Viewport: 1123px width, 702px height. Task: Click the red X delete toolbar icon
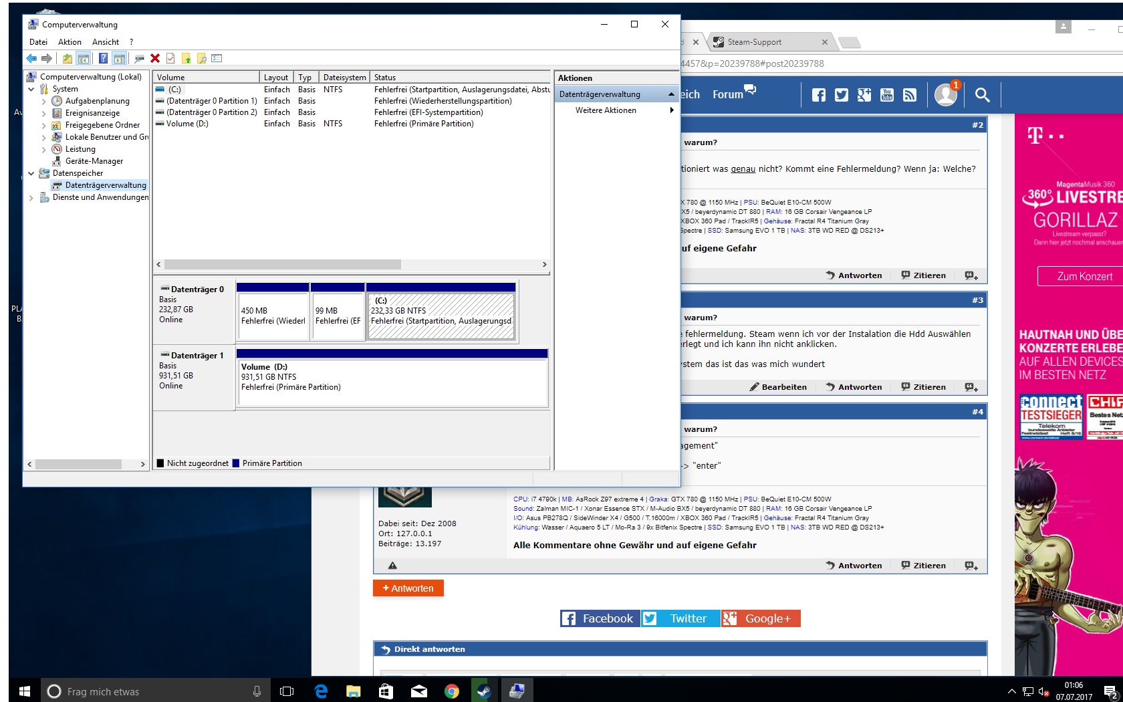point(155,59)
